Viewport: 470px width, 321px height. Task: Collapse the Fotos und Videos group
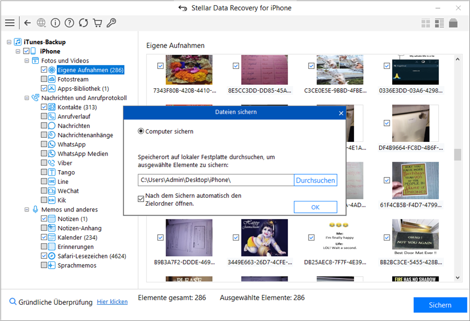click(x=27, y=61)
